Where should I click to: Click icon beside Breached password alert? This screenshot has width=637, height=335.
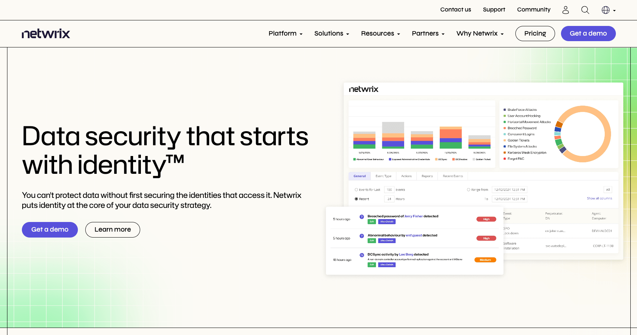coord(362,217)
